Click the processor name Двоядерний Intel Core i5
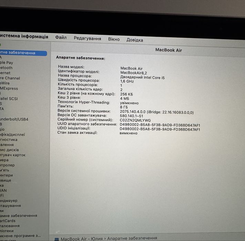245x241 pixels. 142,77
